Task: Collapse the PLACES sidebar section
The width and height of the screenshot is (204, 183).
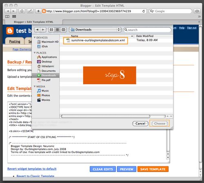Action: tap(35, 53)
